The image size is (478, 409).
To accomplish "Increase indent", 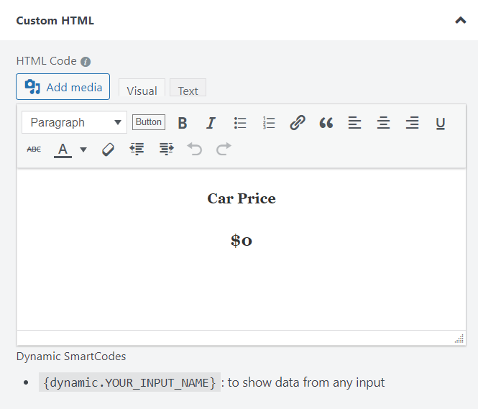I will [x=166, y=150].
